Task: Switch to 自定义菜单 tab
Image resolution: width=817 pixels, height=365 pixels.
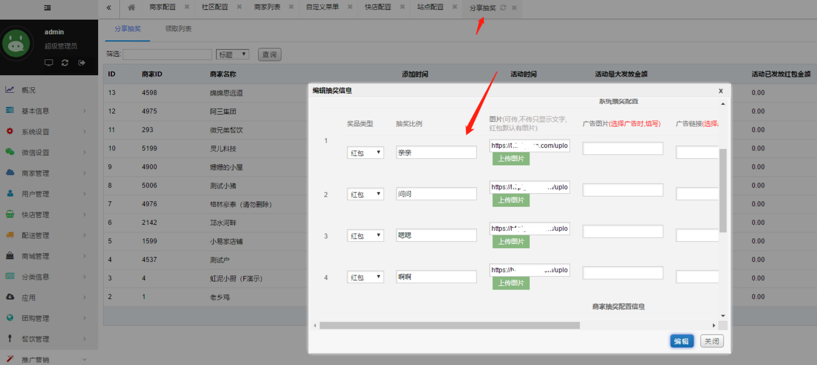Action: (322, 8)
